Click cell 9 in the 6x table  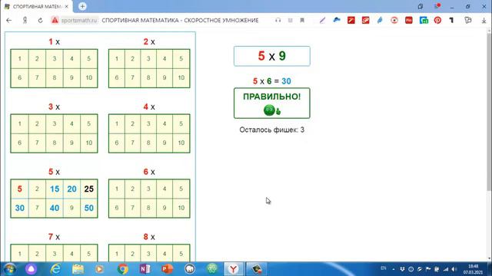[x=165, y=208]
